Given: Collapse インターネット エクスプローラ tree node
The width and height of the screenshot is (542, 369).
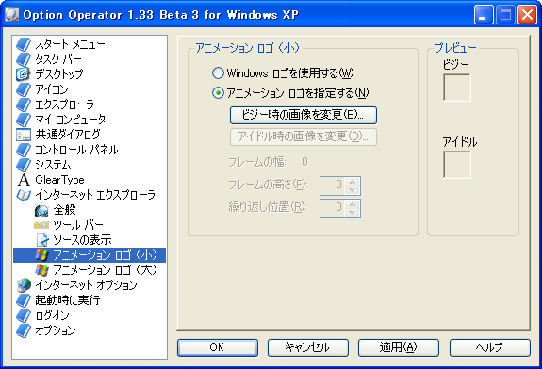Looking at the screenshot, I should [95, 195].
